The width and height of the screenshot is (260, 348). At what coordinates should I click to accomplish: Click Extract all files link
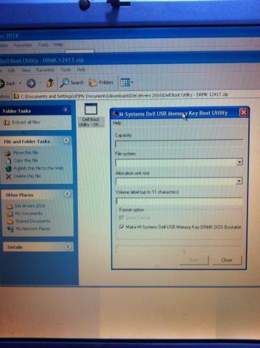point(26,122)
